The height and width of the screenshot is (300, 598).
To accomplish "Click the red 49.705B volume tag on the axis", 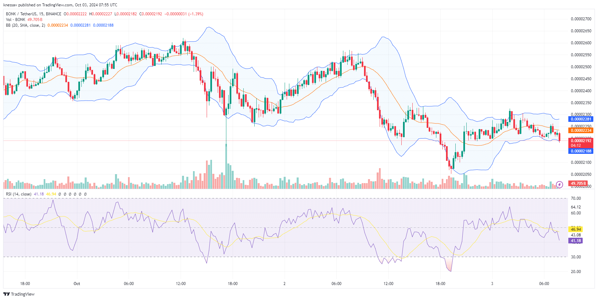I will point(578,183).
